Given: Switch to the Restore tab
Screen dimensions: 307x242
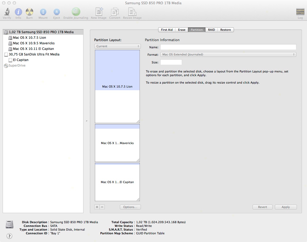Looking at the screenshot, I should coord(226,30).
